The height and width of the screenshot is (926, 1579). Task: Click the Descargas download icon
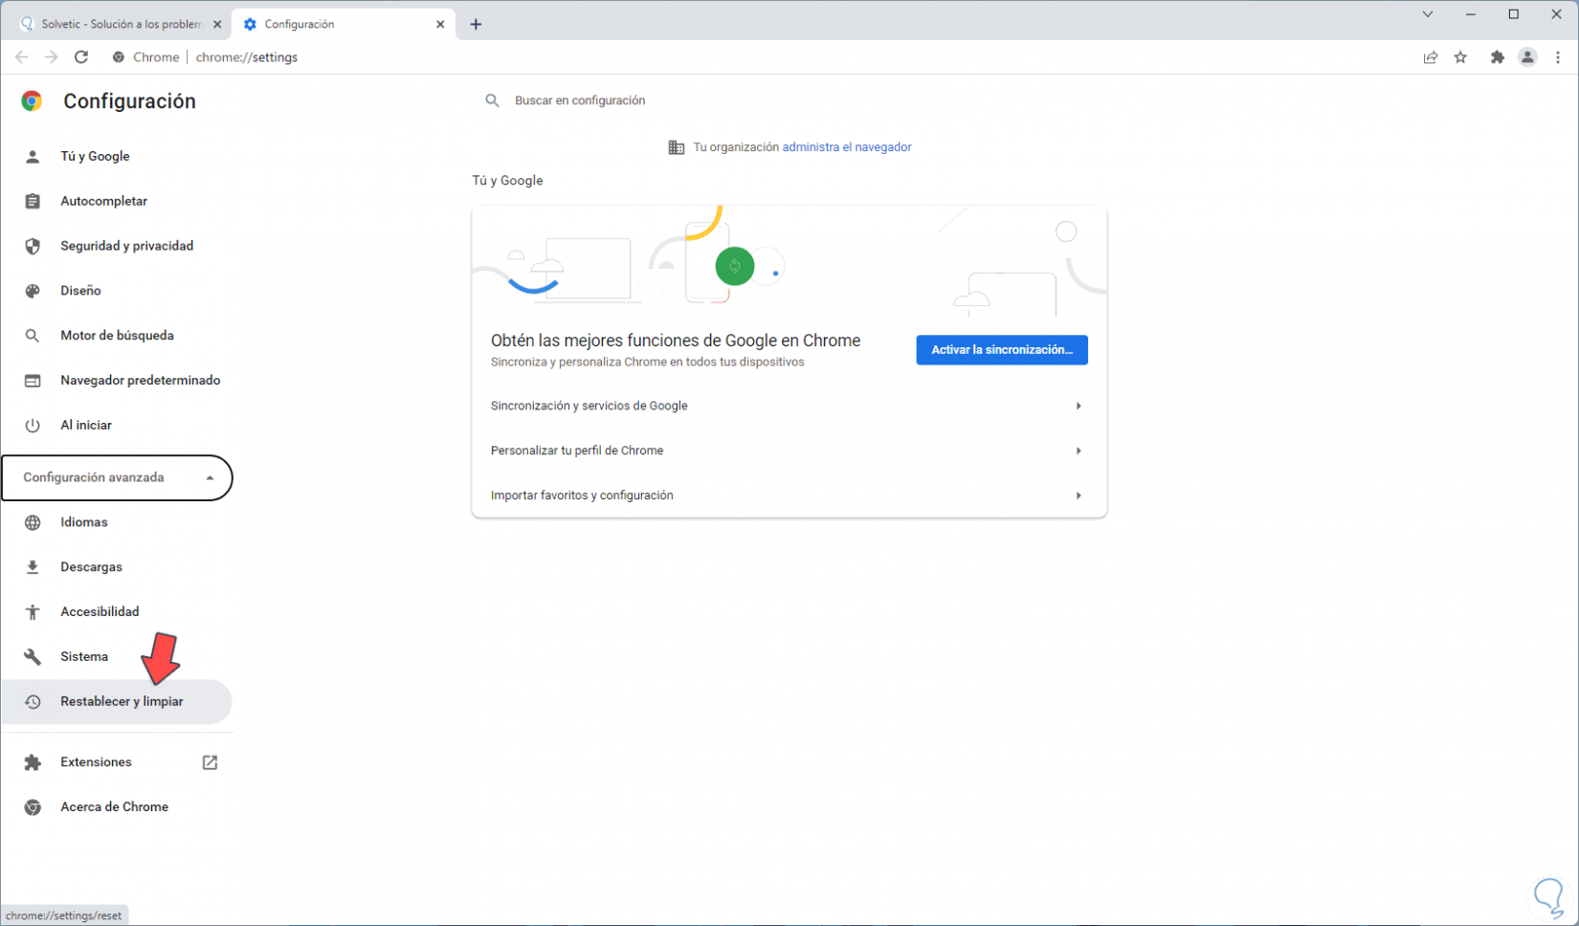tap(33, 567)
